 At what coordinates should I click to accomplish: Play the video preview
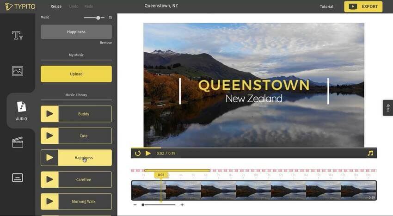pos(148,153)
